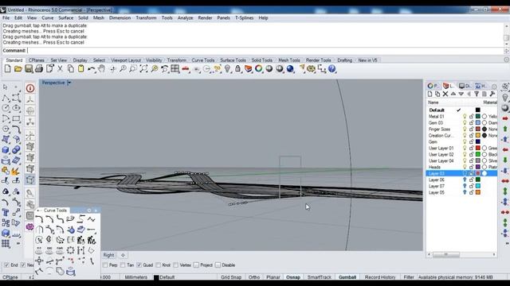
Task: Click the Options gear icon in toolbar
Action: (312, 69)
